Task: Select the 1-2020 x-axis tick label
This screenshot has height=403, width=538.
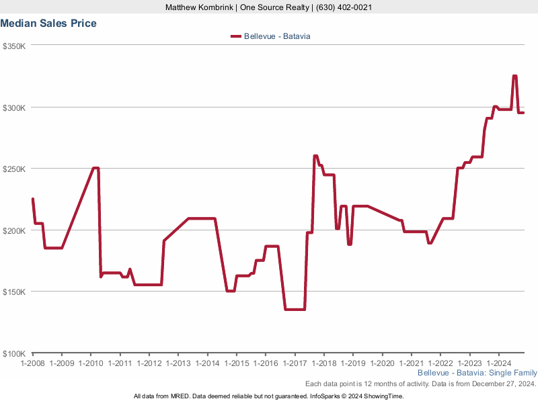Action: click(x=382, y=363)
